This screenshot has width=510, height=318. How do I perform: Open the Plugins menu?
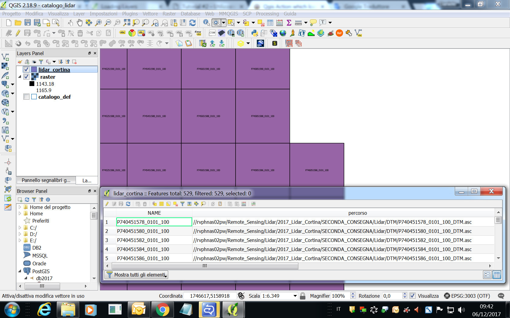(x=130, y=14)
